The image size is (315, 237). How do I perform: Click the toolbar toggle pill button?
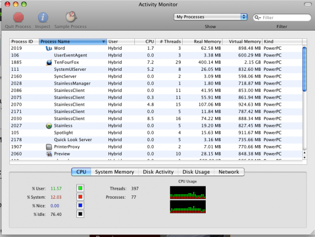(308, 4)
